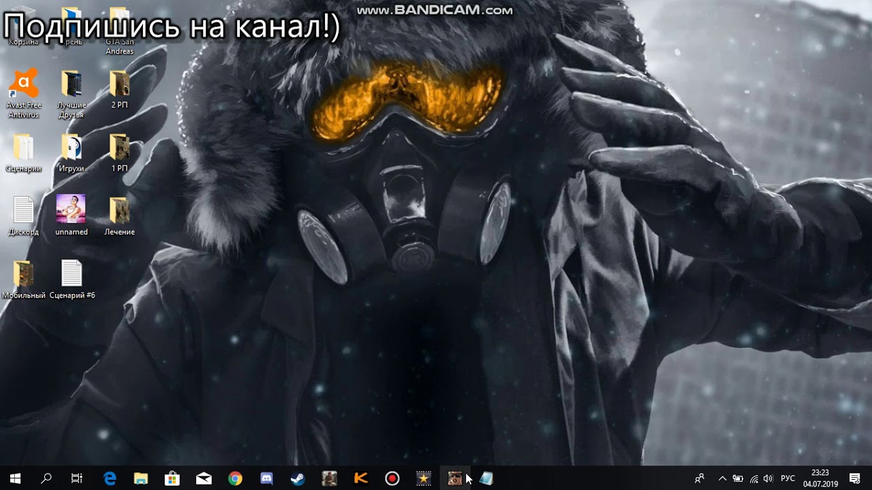Open taskbar search magnifier
Image resolution: width=872 pixels, height=490 pixels.
[46, 478]
